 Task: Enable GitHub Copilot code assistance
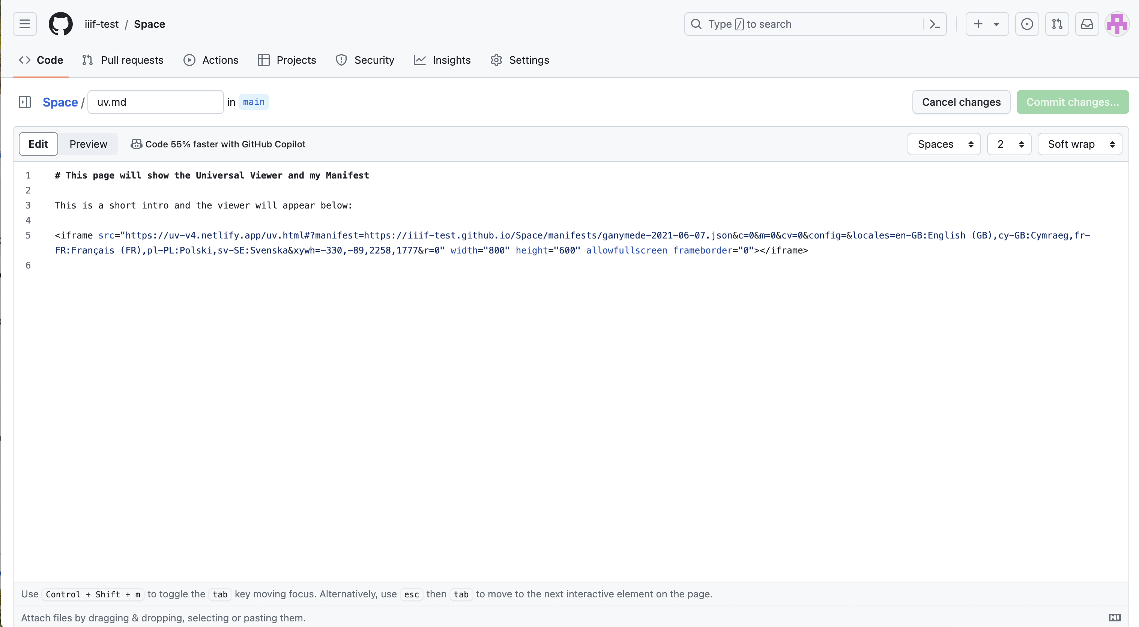tap(219, 144)
